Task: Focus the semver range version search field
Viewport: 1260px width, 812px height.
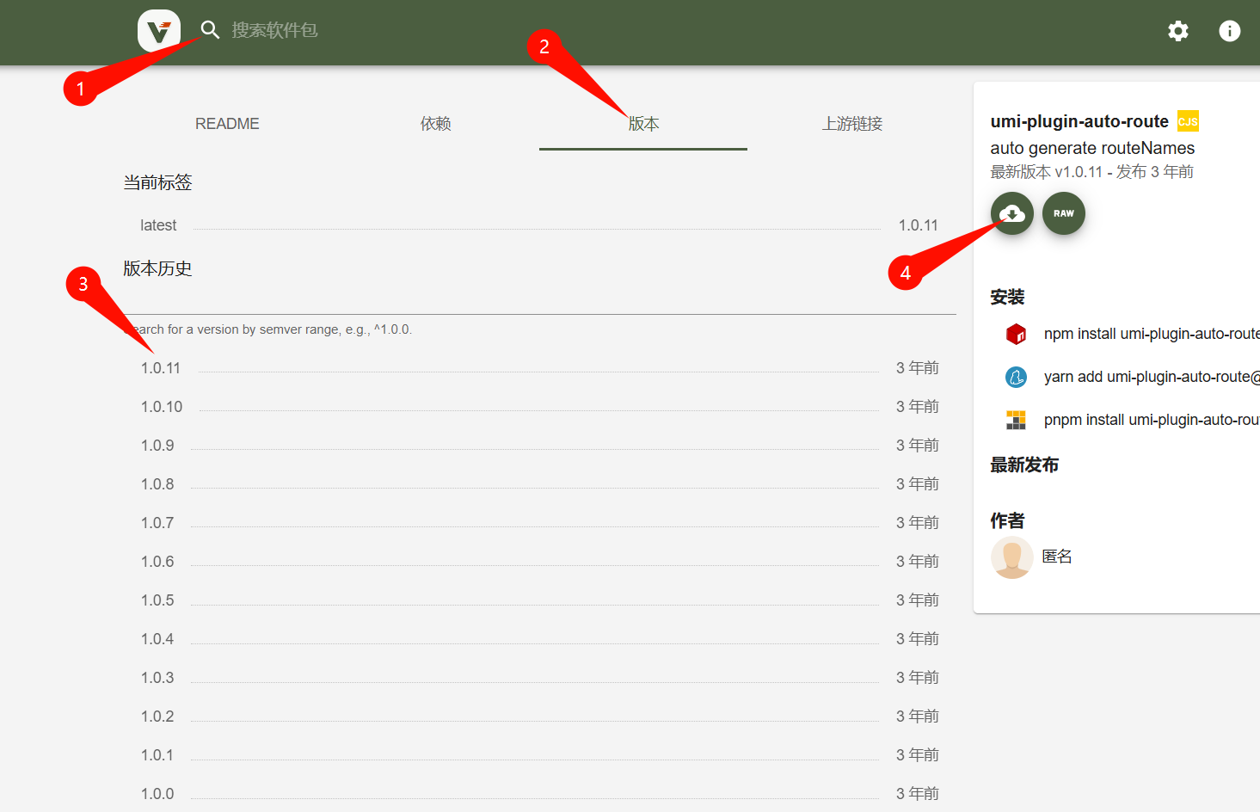Action: pyautogui.click(x=539, y=302)
